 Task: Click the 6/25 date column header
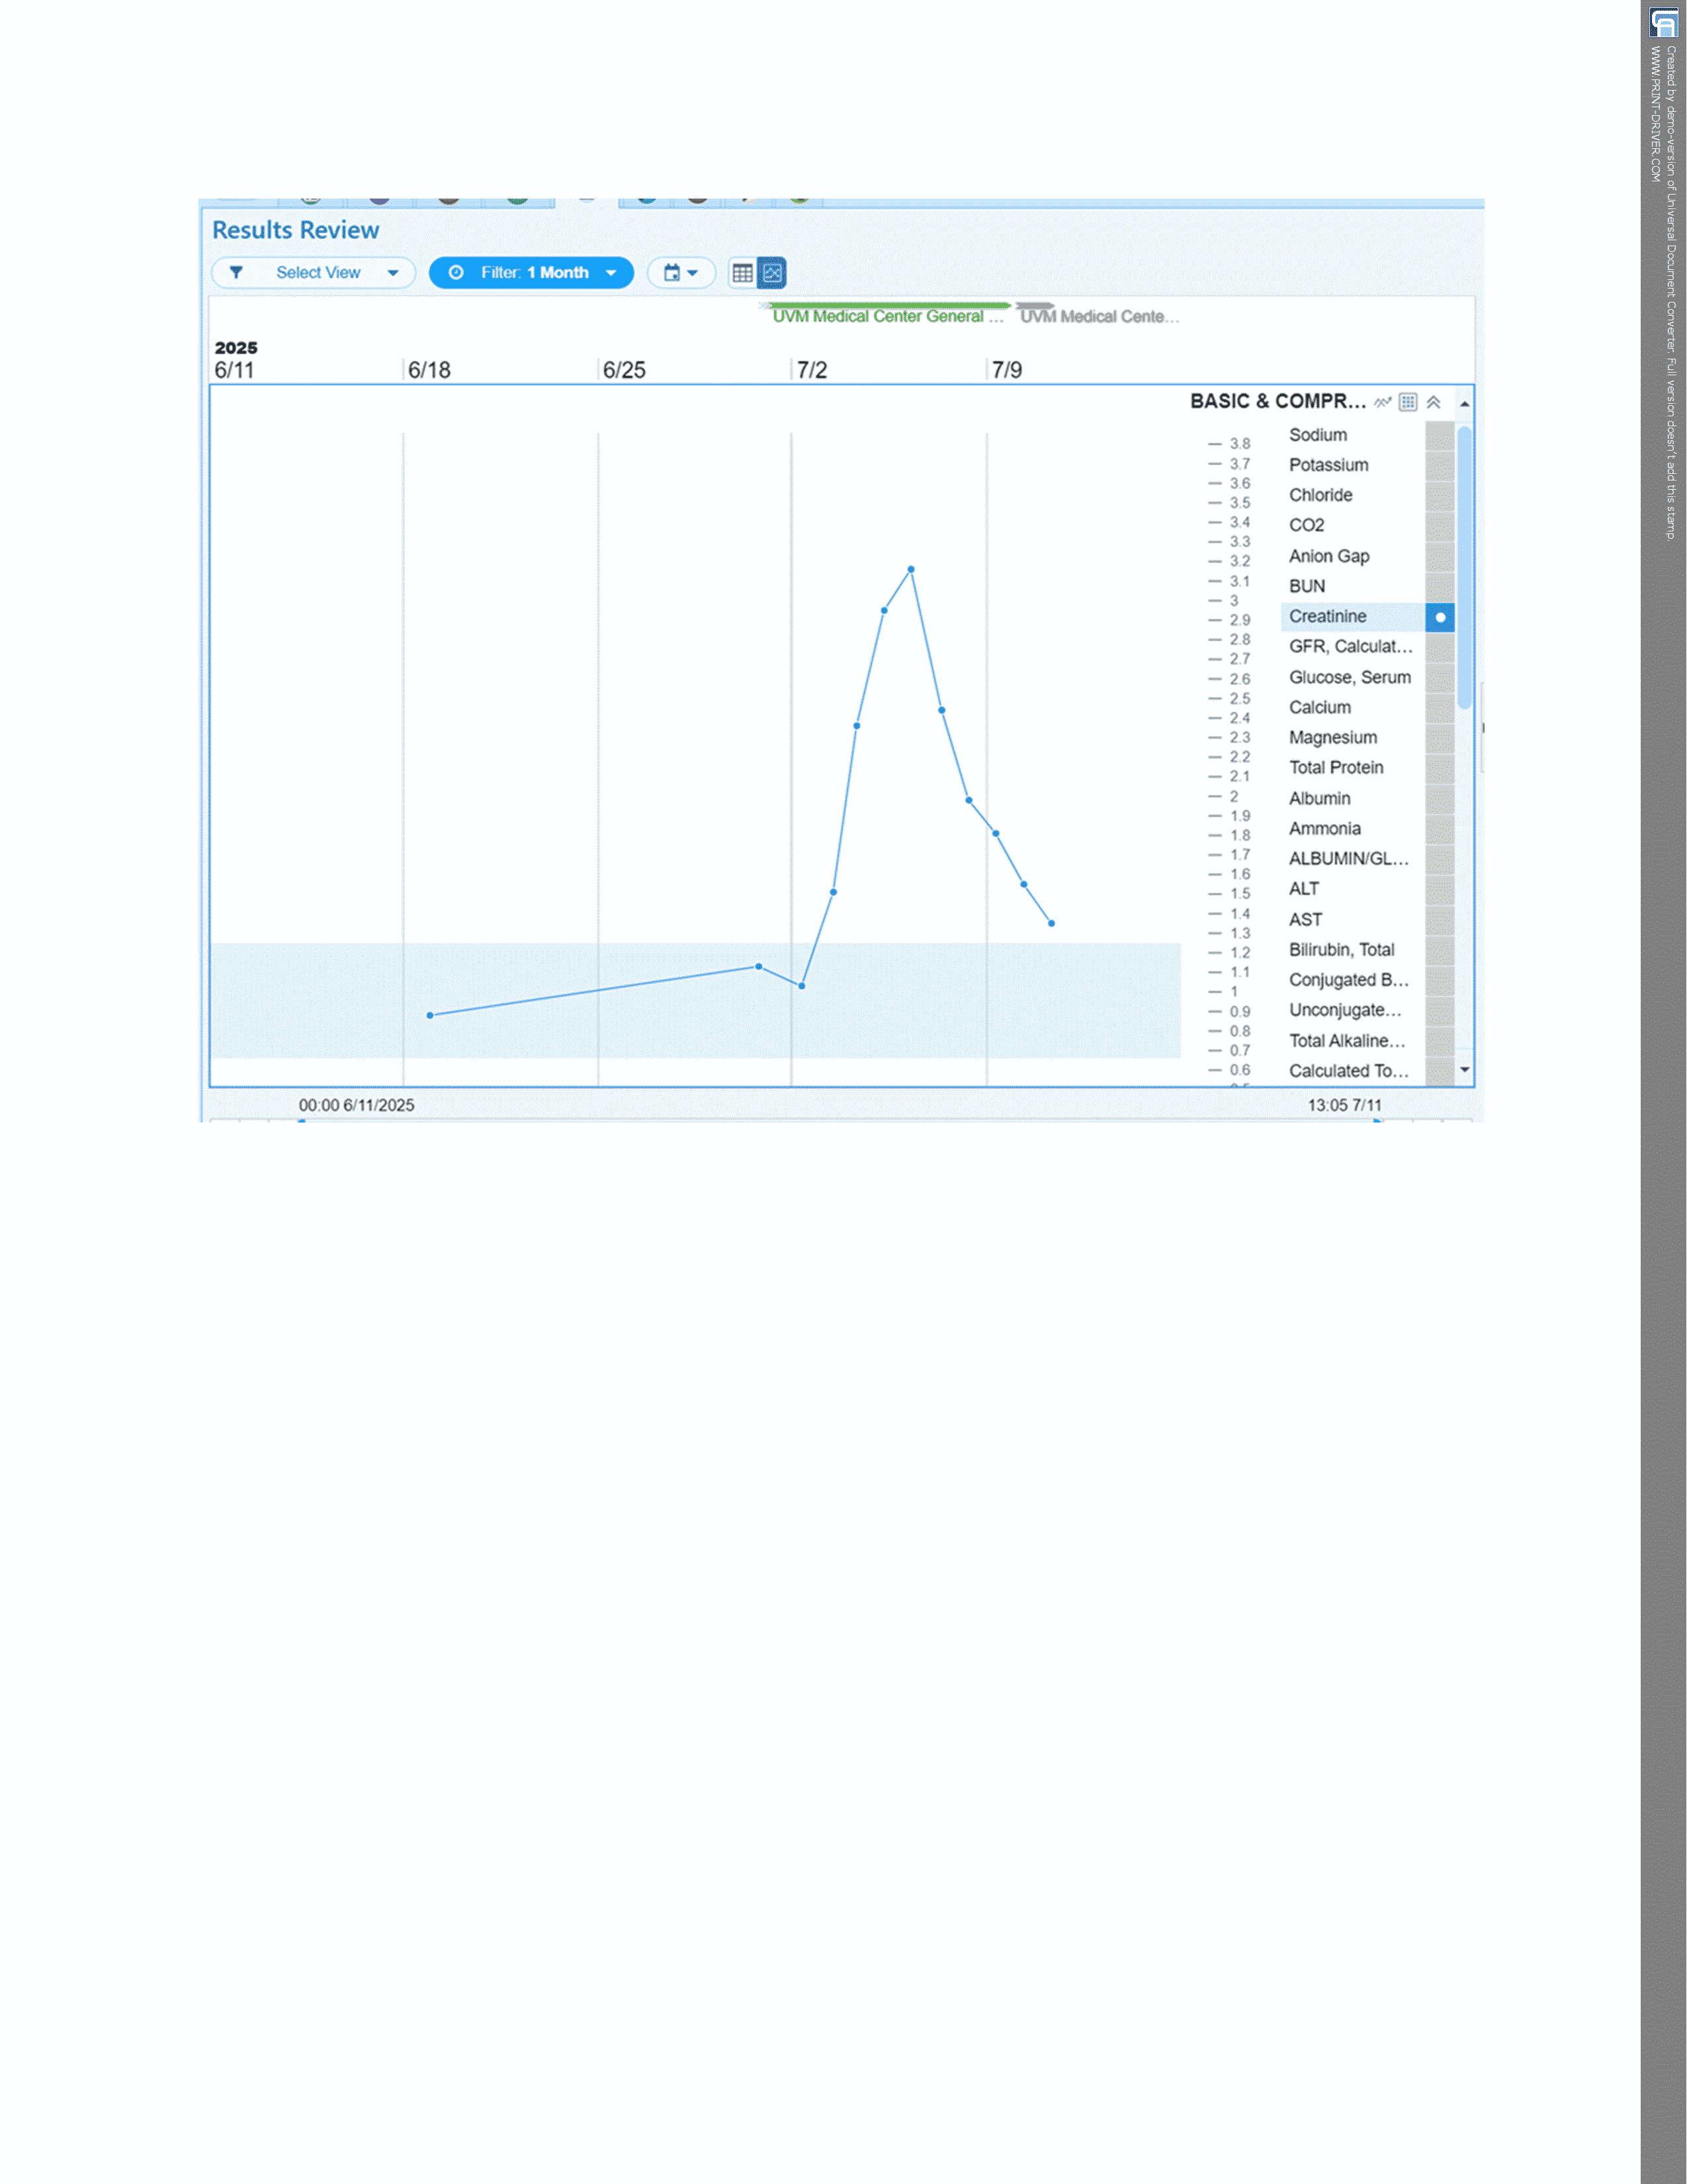tap(624, 371)
